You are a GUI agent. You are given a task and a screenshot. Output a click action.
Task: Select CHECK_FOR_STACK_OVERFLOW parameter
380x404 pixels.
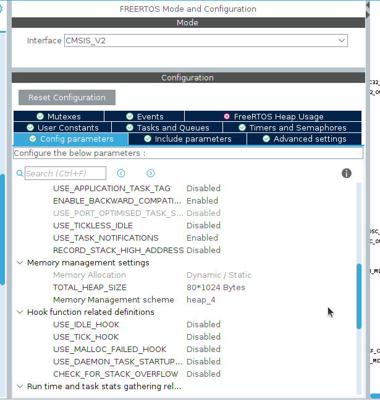pos(116,374)
